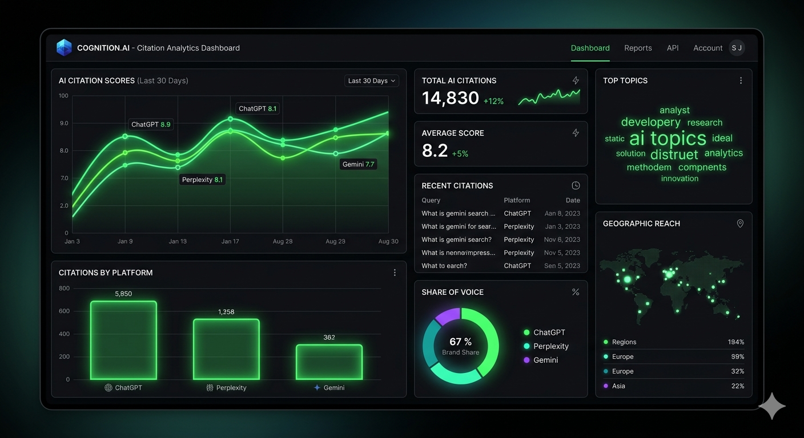
Task: Click the Perplexity logo icon under the bar chart
Action: coord(210,388)
